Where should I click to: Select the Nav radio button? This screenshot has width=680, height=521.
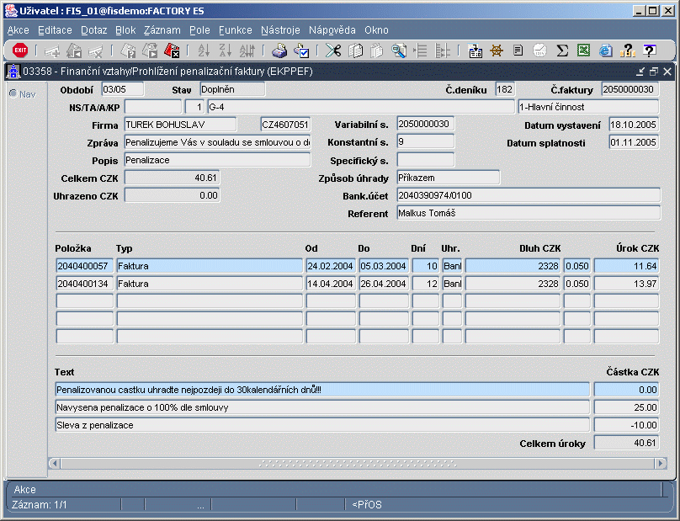13,93
